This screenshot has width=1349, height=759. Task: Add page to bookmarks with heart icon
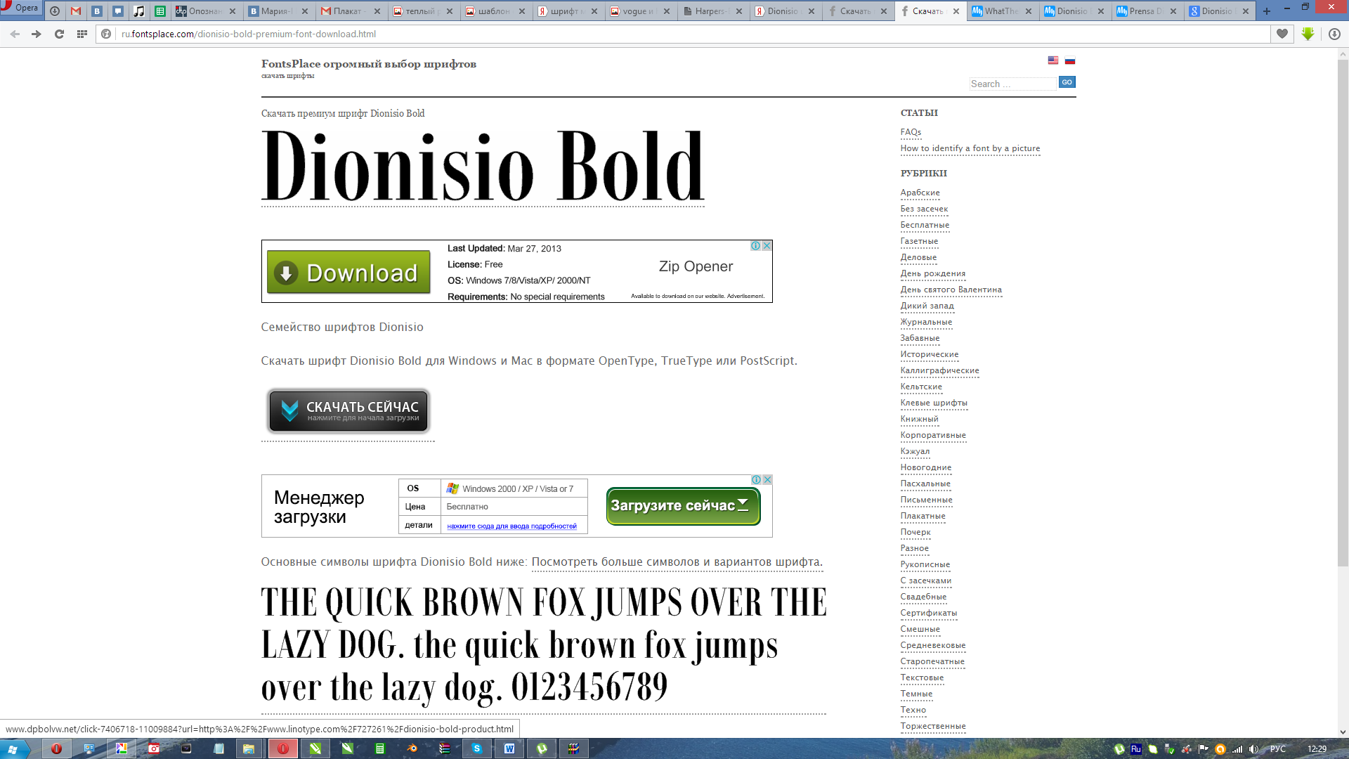[x=1282, y=34]
